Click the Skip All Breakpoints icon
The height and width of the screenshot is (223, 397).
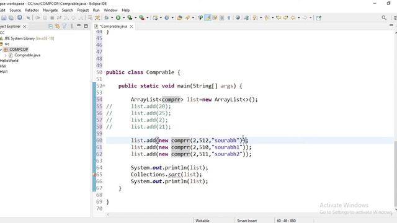(x=29, y=18)
